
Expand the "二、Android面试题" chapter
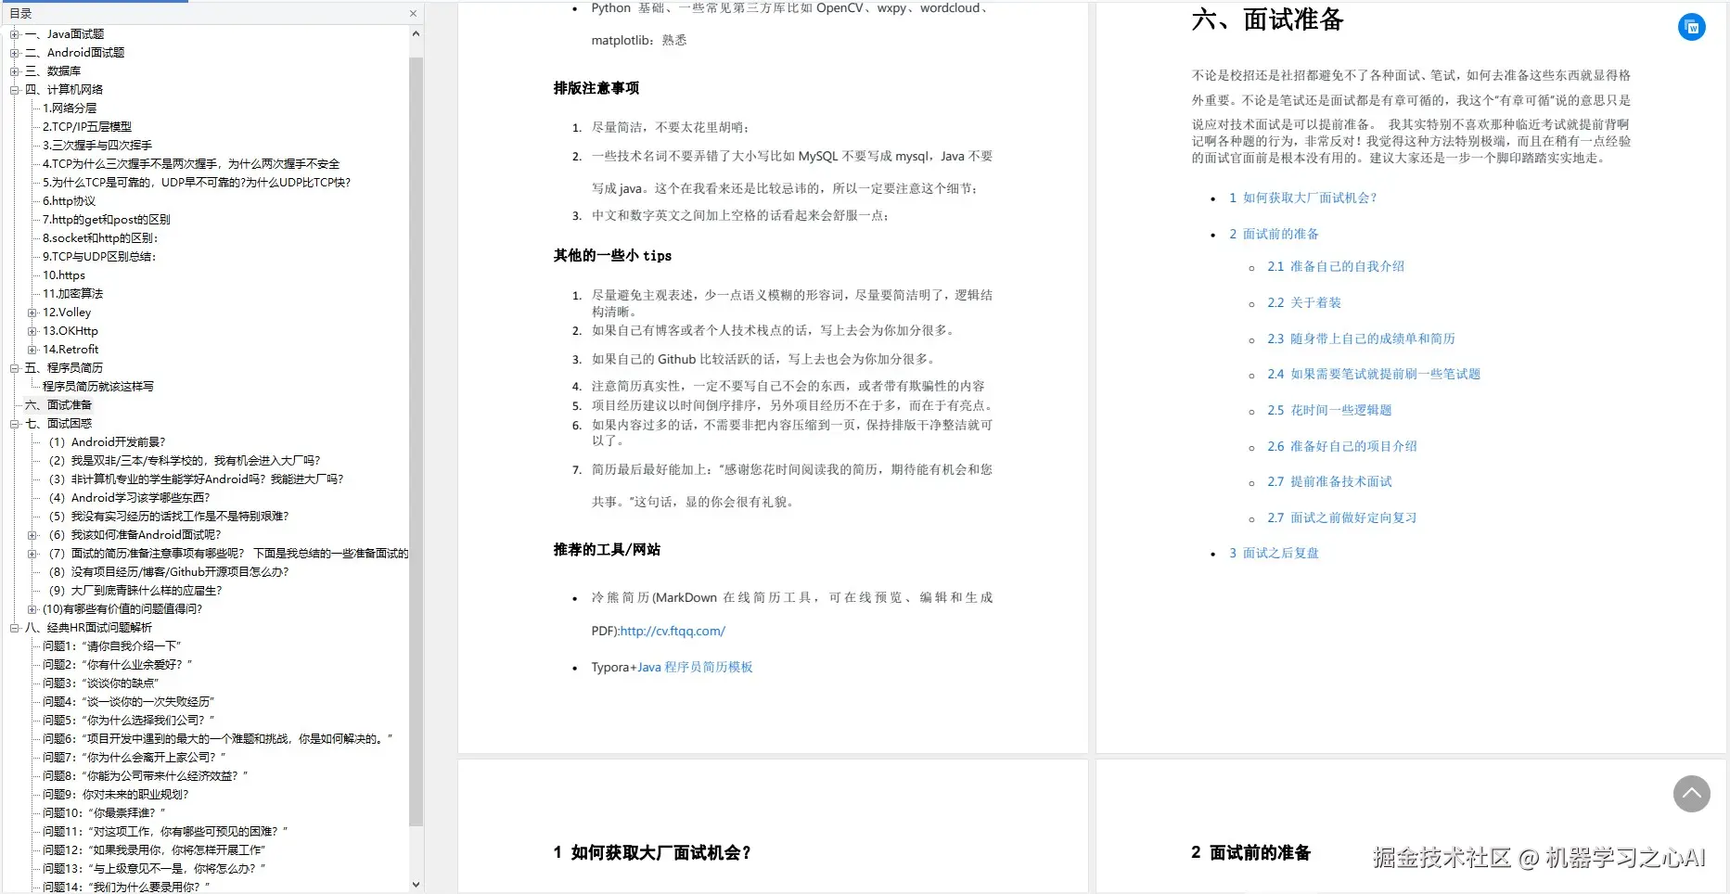(x=15, y=52)
